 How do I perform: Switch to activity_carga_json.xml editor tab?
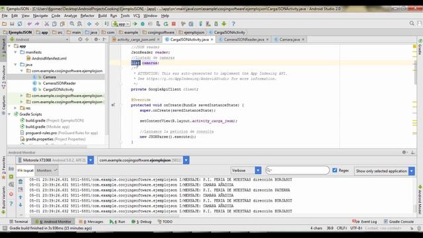coord(136,40)
